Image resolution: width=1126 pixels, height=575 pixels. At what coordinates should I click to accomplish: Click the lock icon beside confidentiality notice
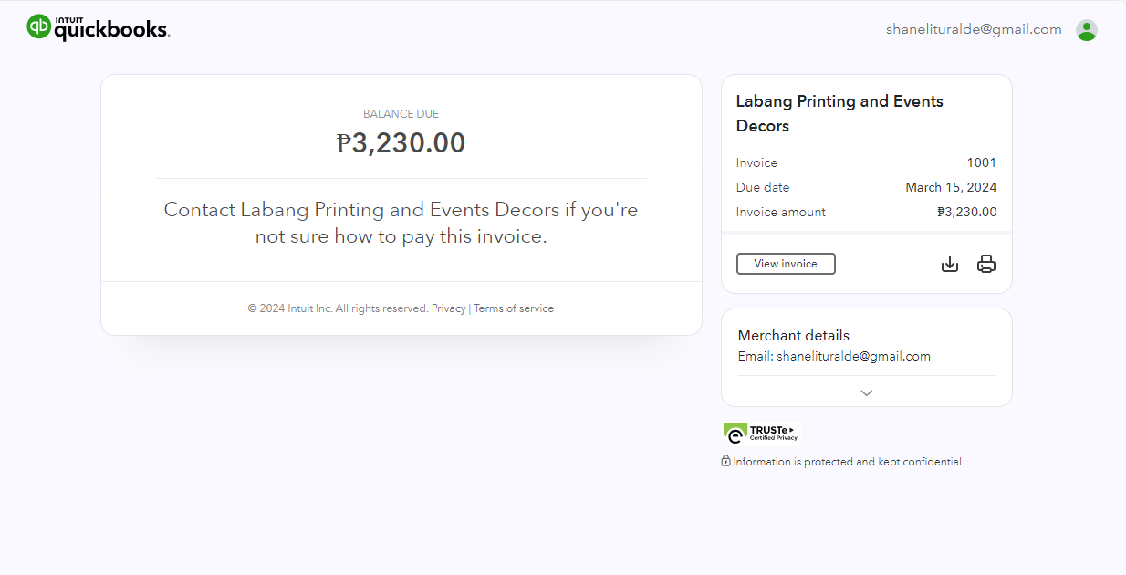(x=726, y=461)
